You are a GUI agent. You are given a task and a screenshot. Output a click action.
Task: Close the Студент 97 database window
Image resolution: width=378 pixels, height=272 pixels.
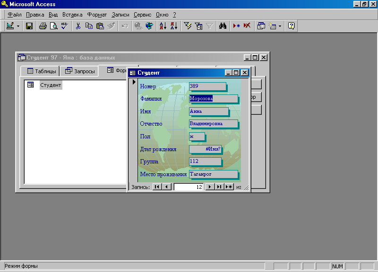pyautogui.click(x=264, y=58)
